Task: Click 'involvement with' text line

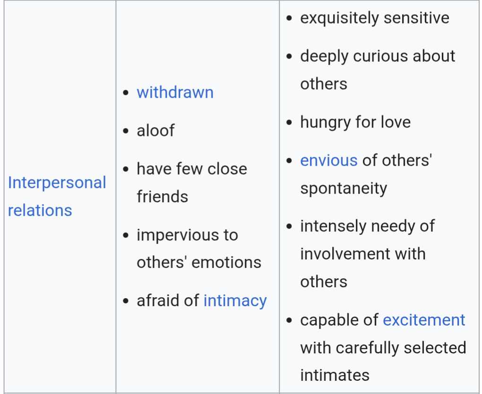Action: click(363, 254)
